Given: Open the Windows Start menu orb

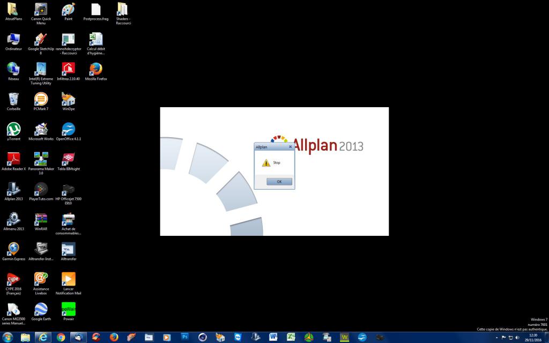Looking at the screenshot, I should [8, 338].
